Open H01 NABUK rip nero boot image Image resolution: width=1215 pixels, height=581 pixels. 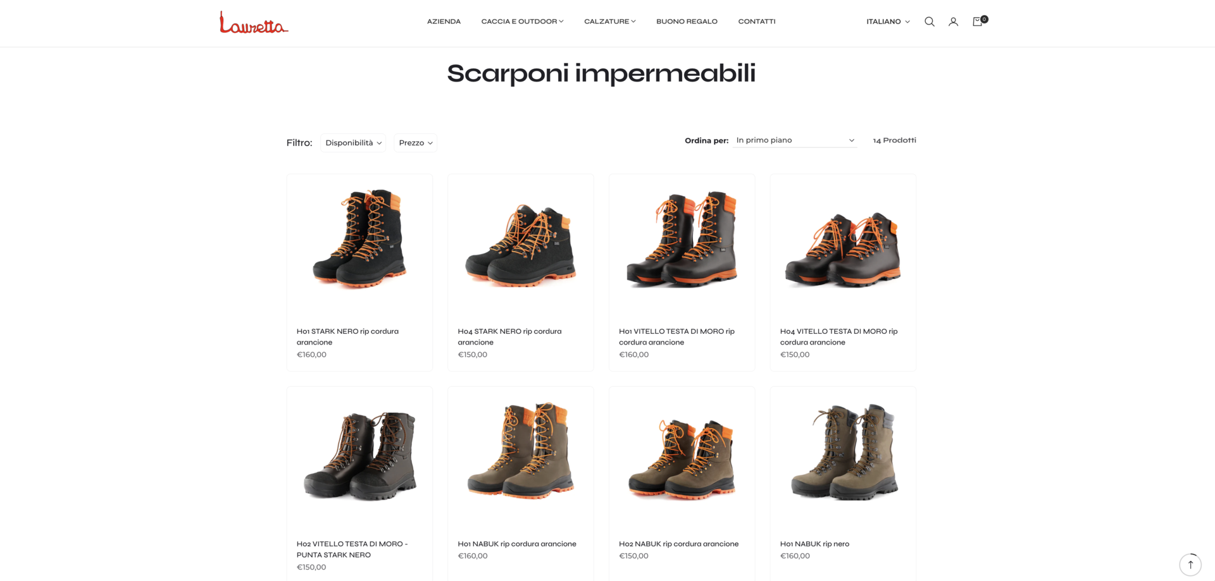[x=843, y=451]
